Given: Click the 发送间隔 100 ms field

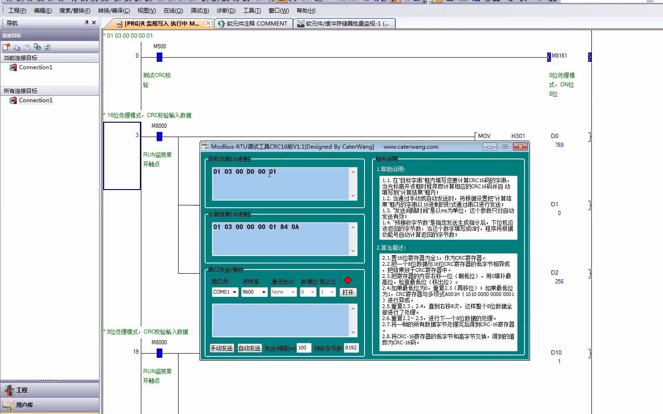Looking at the screenshot, I should click(x=304, y=348).
